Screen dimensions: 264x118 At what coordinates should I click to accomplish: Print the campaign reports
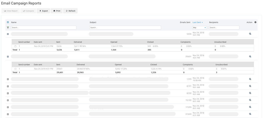click(57, 11)
